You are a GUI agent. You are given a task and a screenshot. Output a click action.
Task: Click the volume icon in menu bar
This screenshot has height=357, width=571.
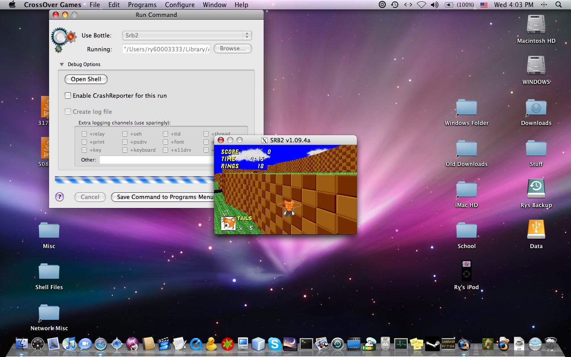click(x=434, y=5)
